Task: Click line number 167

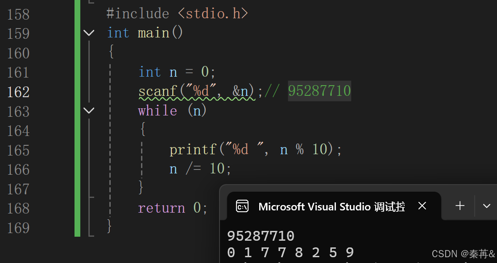Action: tap(18, 189)
